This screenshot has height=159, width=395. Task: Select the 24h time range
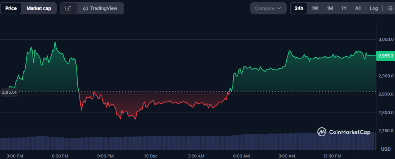[x=299, y=8]
